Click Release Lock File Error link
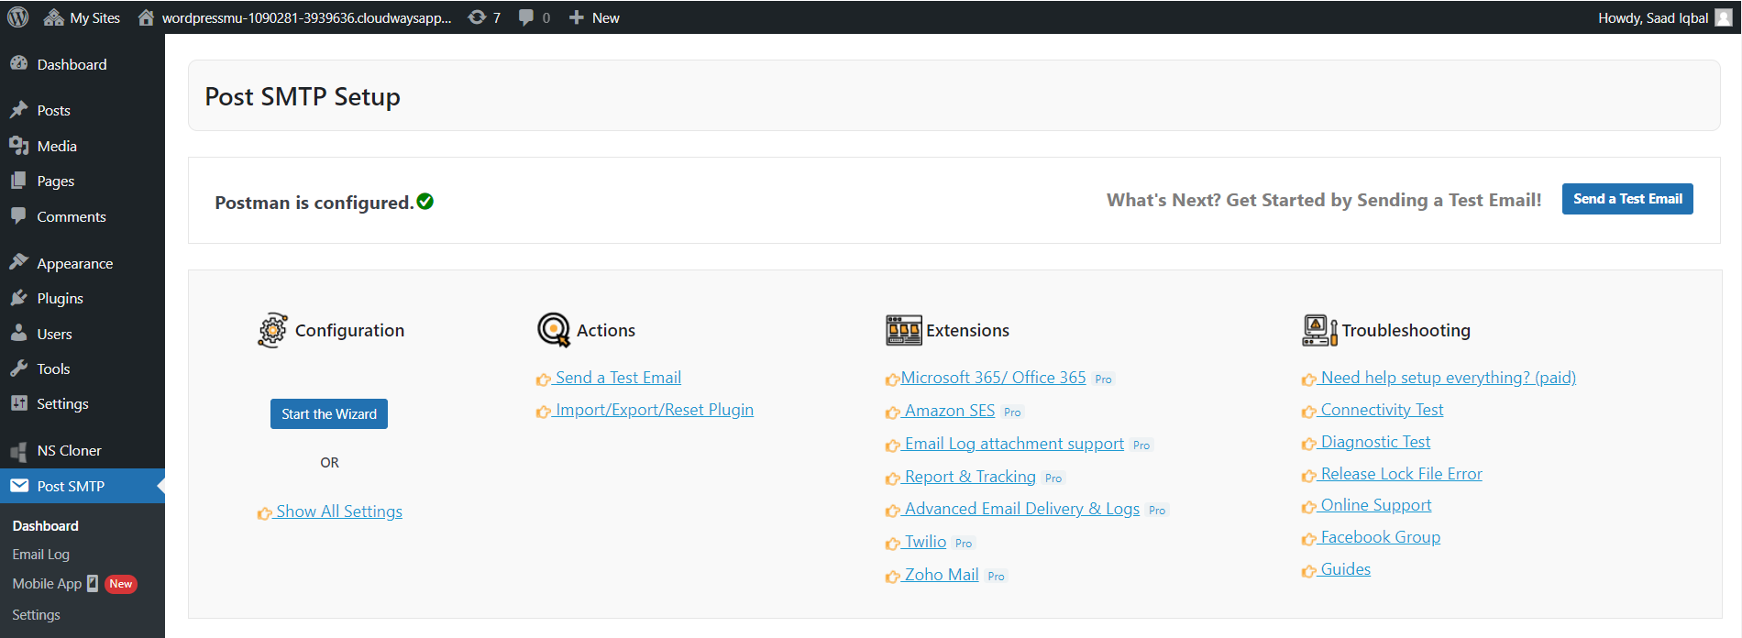 (1401, 474)
